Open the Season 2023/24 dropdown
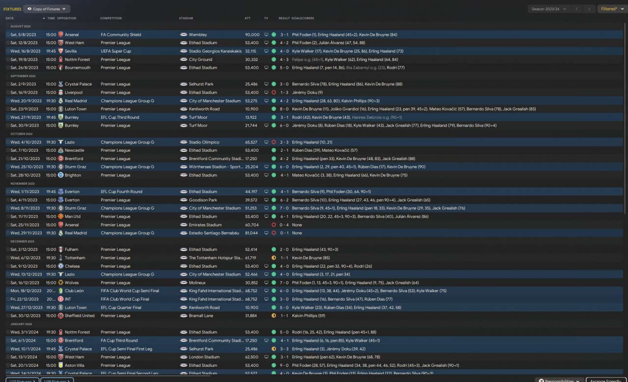Screen dimensions: 628x382 [549, 9]
